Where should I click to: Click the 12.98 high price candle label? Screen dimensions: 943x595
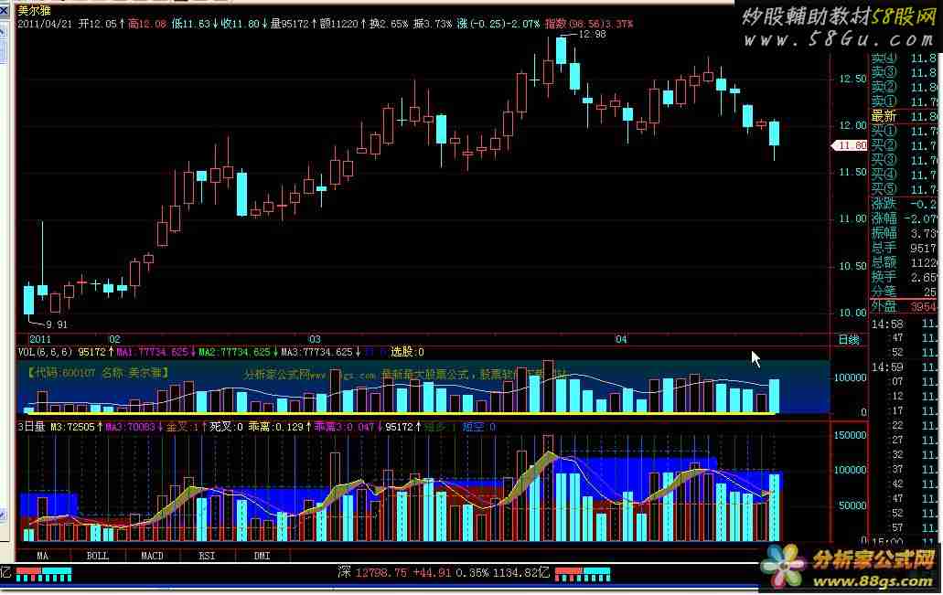click(592, 34)
